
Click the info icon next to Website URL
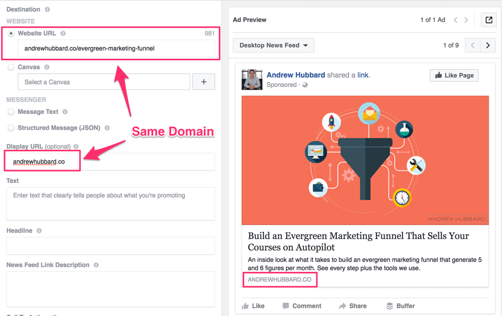click(63, 33)
